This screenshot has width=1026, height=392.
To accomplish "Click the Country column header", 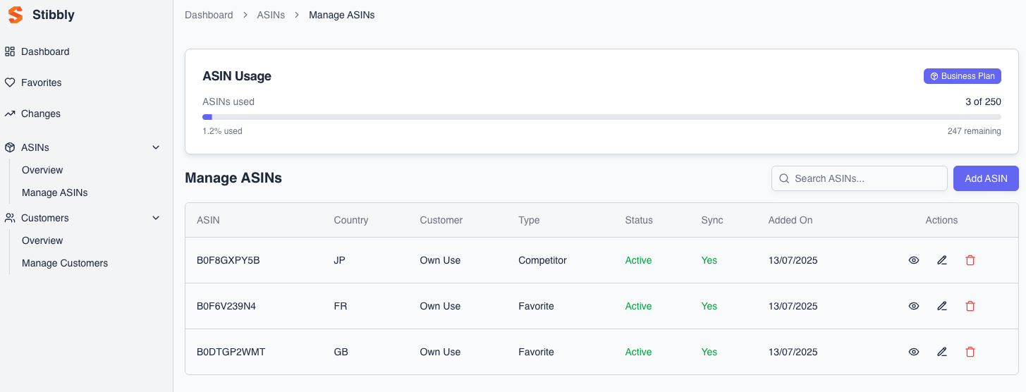I will coord(351,220).
